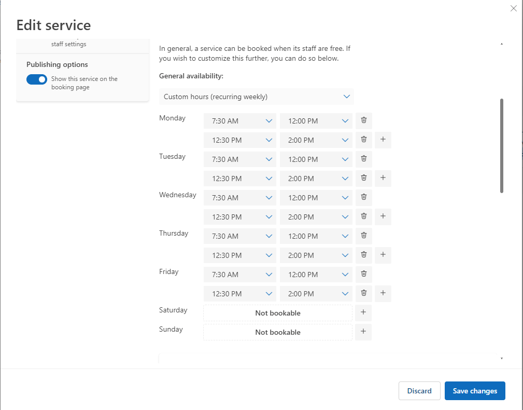Delete Tuesday 7:30 AM time slot
The width and height of the screenshot is (523, 410).
pos(363,159)
